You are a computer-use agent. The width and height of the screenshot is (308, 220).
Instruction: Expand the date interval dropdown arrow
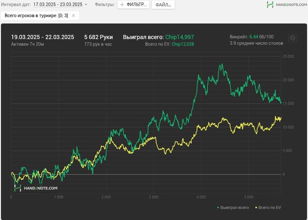pyautogui.click(x=86, y=5)
